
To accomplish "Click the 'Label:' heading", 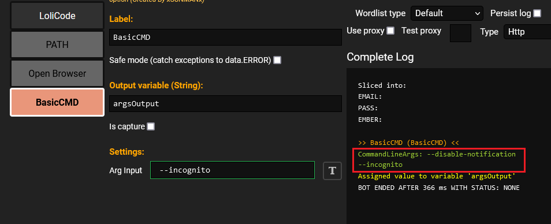I will point(121,19).
